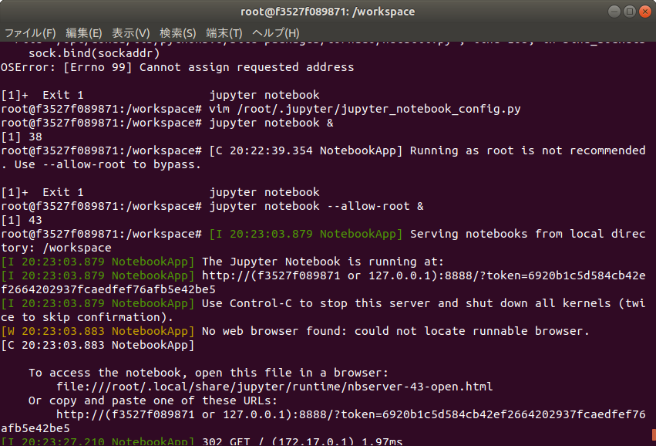Open the 端末(T) menu
The image size is (656, 446).
coord(224,33)
